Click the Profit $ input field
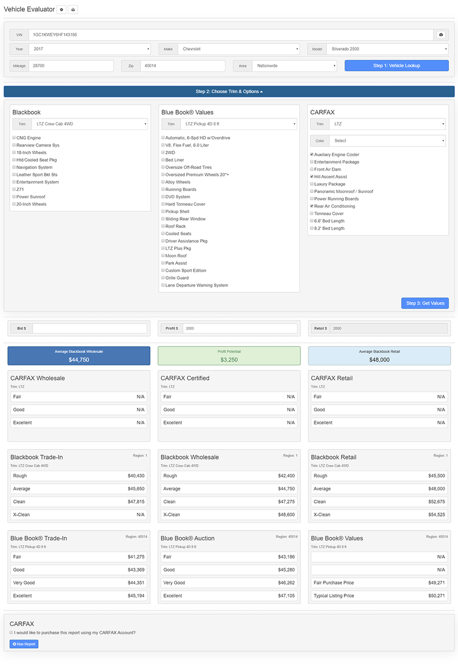The height and width of the screenshot is (665, 458). click(240, 328)
